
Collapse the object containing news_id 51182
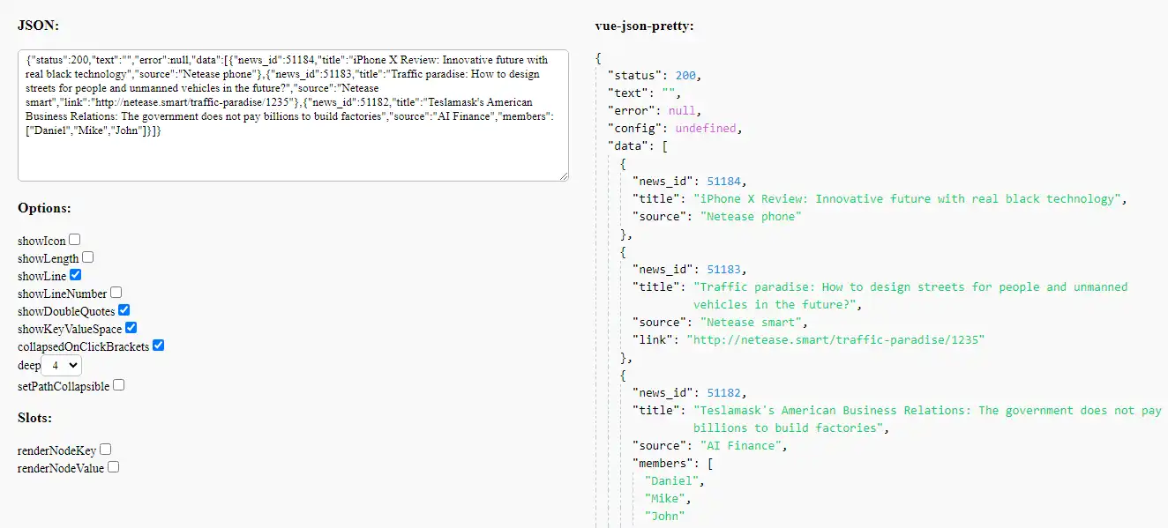pos(624,376)
